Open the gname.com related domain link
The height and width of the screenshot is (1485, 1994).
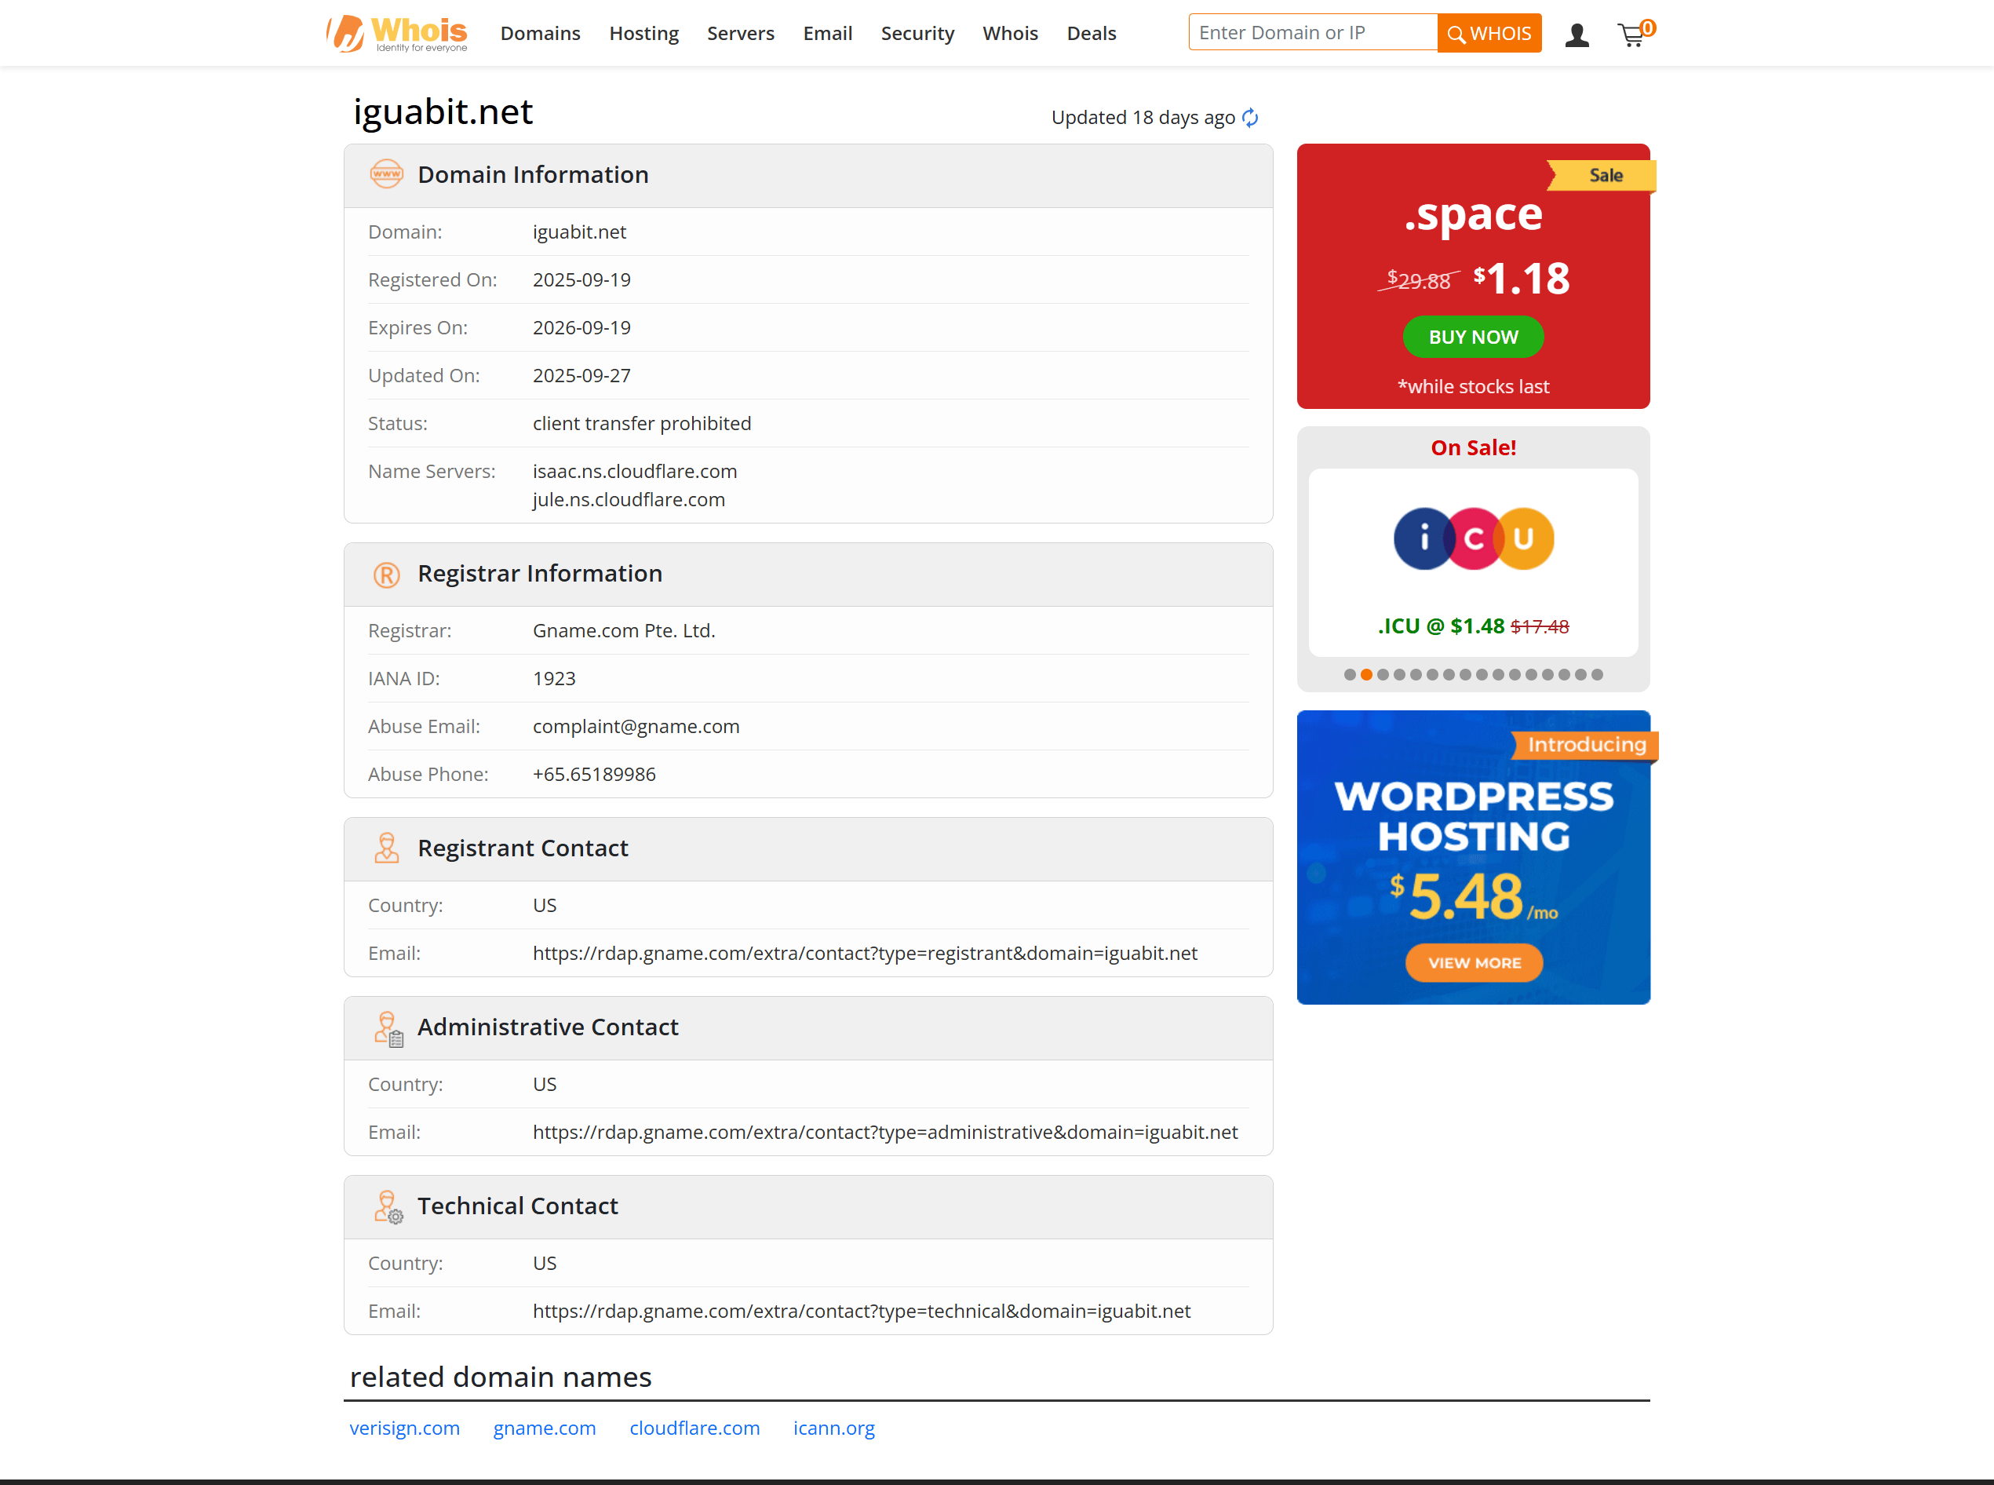pyautogui.click(x=545, y=1428)
